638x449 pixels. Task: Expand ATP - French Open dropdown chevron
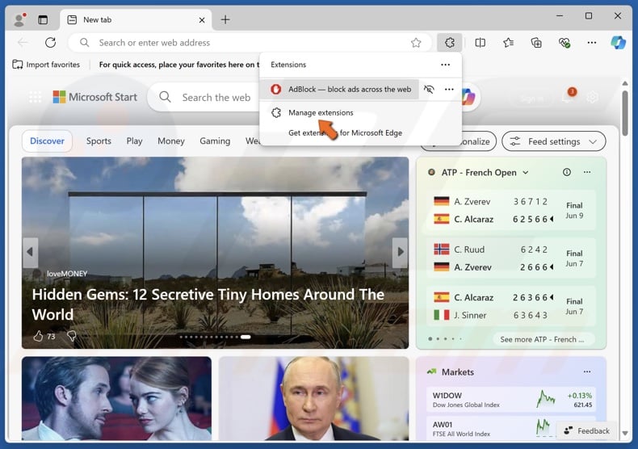(x=526, y=173)
